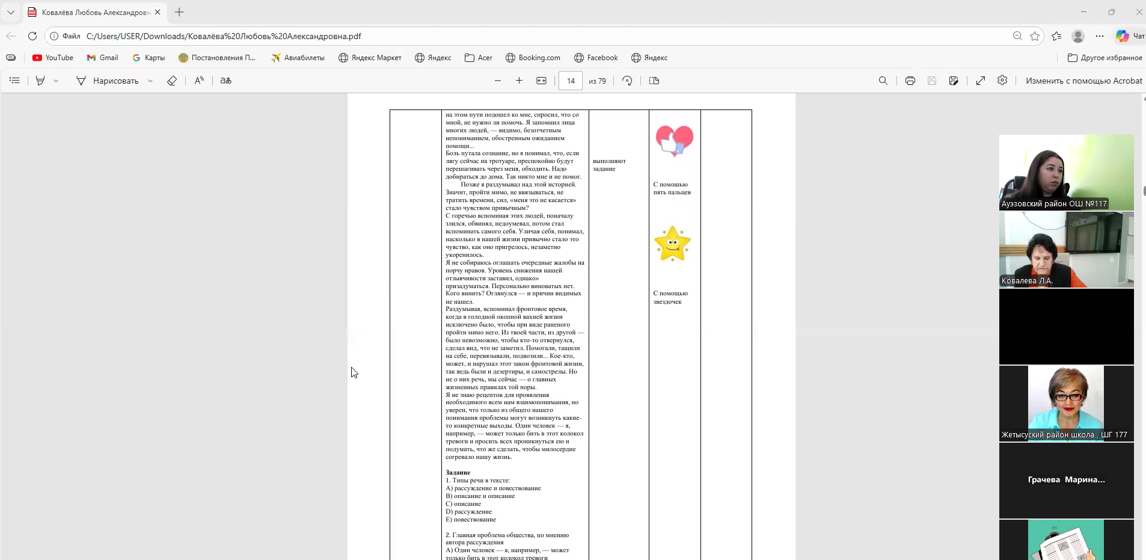Expand the Нарисовать pen options dropdown
The width and height of the screenshot is (1146, 560).
point(150,81)
